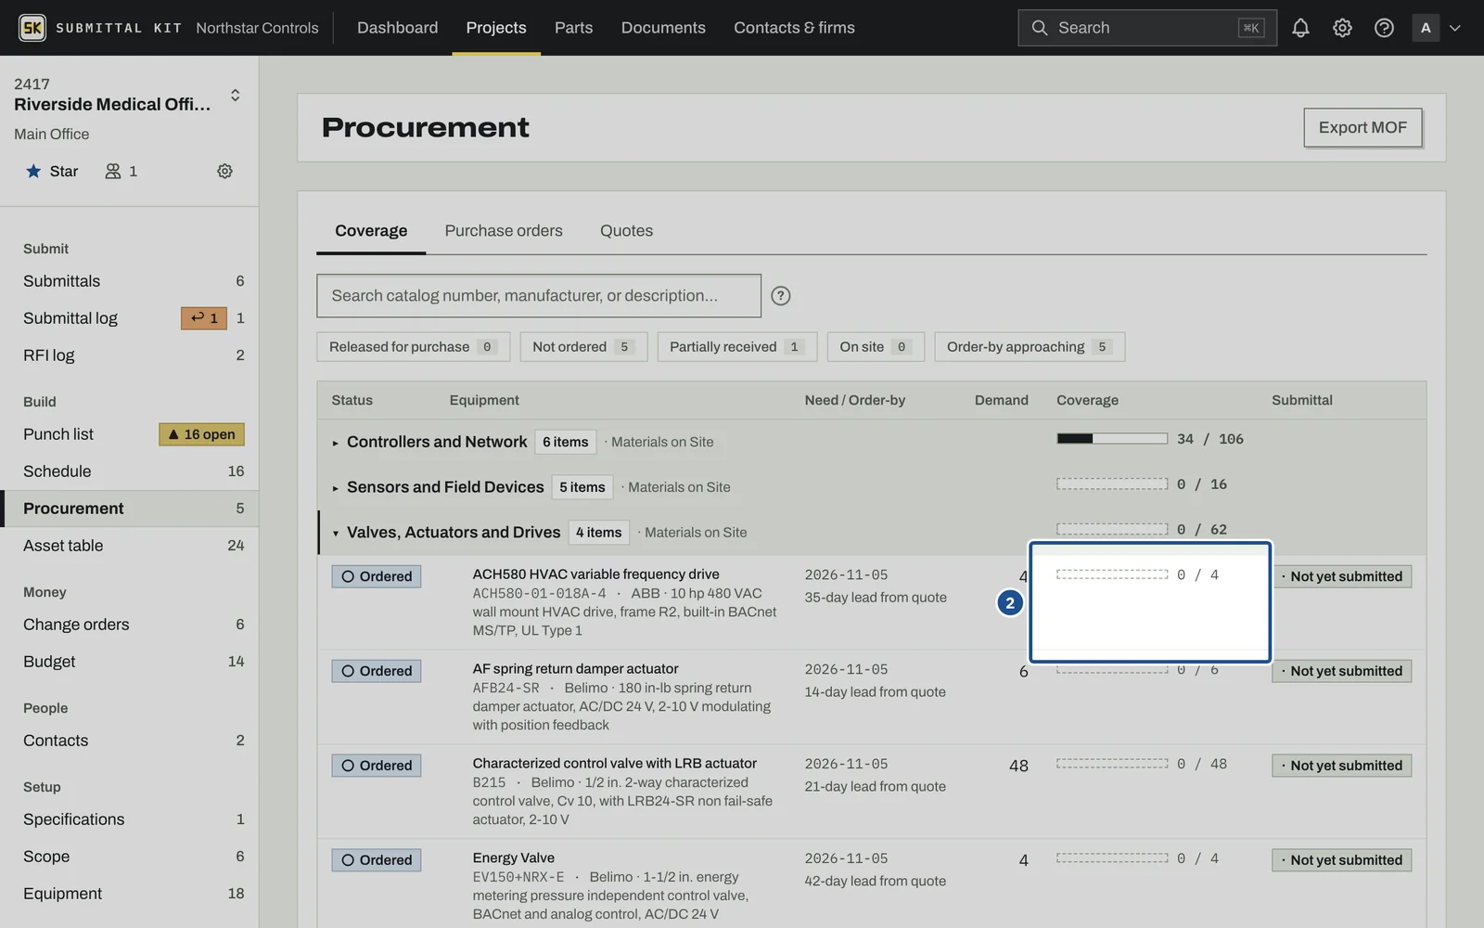
Task: Click the 16 open warning badge
Action: (x=201, y=434)
